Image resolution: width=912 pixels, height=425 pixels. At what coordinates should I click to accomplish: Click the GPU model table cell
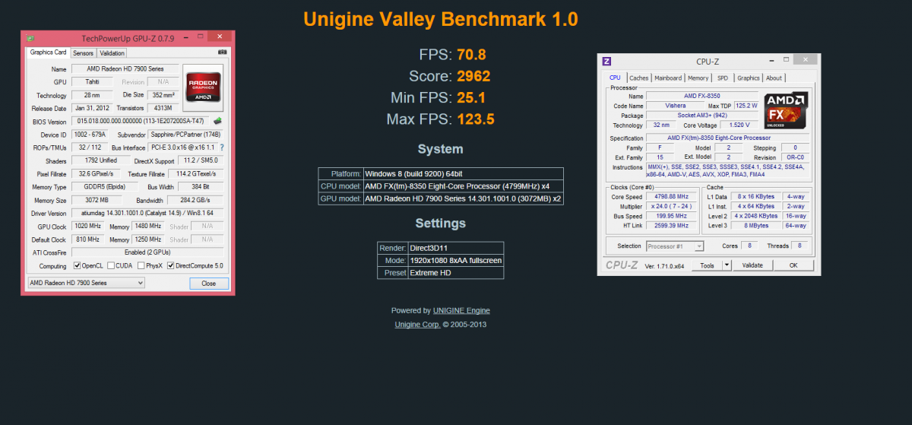(463, 198)
